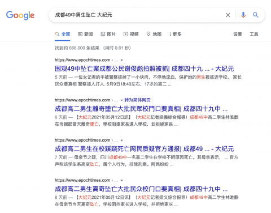Click third result's epochtimes.com URL
271x213 pixels.
[x=86, y=140]
